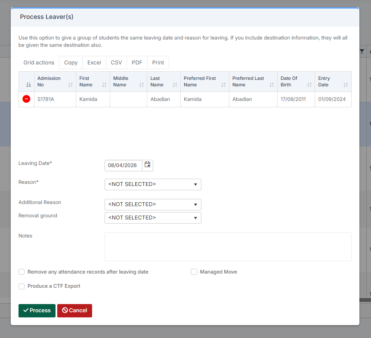Screen dimensions: 371x338
Task: Sort by Admission No column arrows
Action: tap(71, 85)
